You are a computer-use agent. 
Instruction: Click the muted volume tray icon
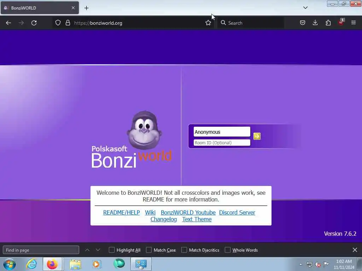click(x=318, y=264)
